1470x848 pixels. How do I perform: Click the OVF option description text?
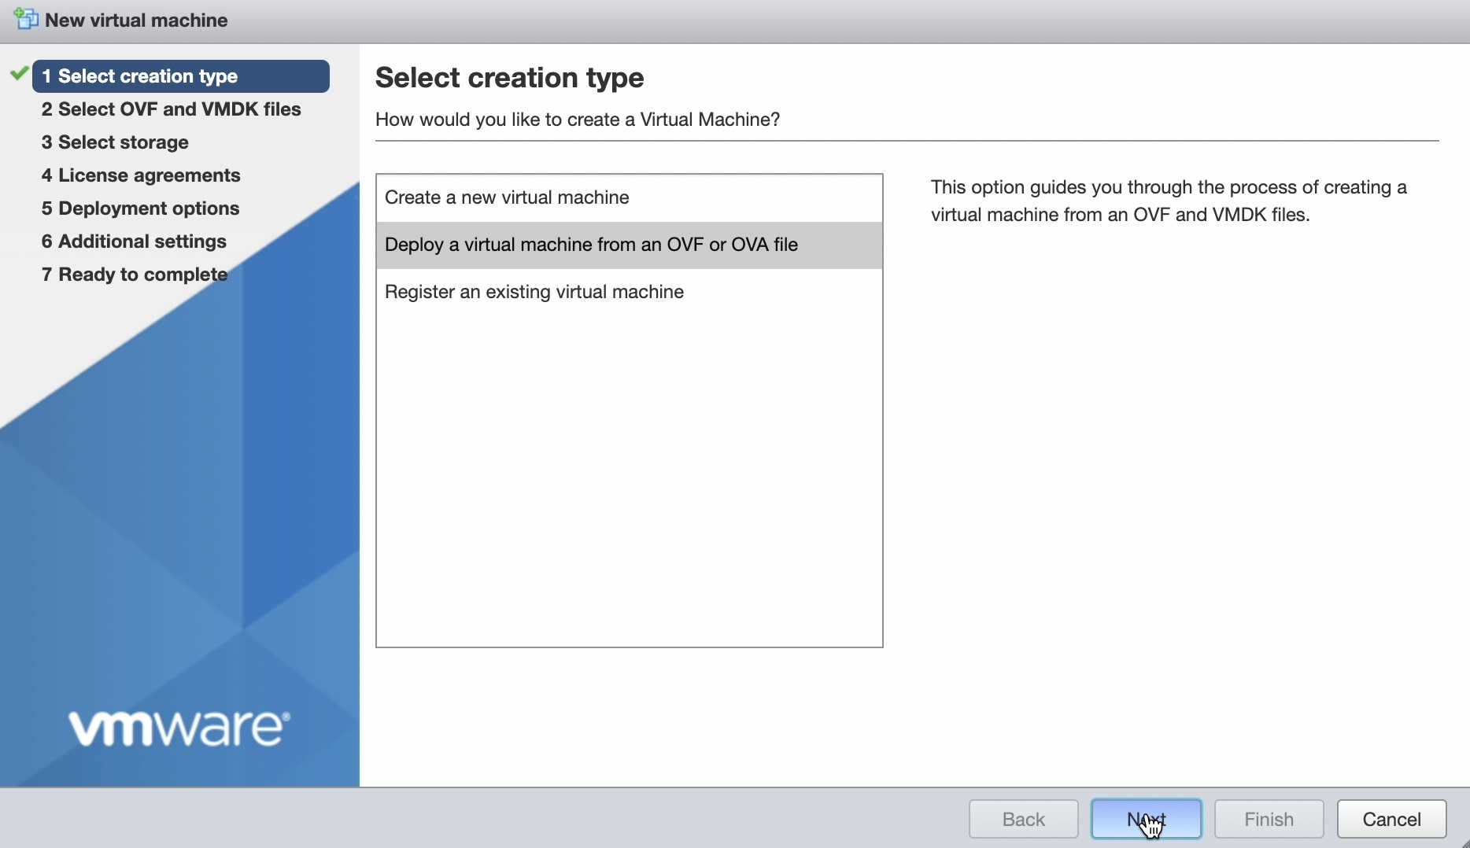(x=1168, y=201)
